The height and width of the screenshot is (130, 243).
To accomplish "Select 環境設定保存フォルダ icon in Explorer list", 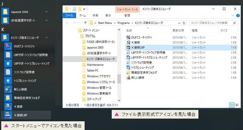I will coord(128,72).
